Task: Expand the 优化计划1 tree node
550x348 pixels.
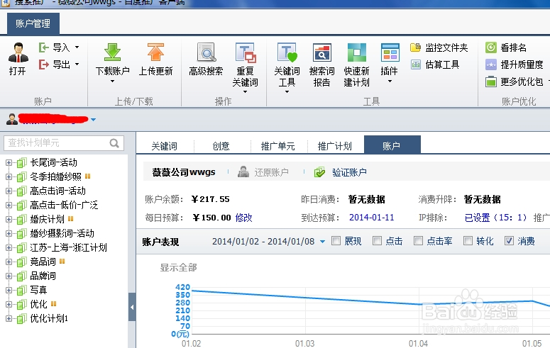Action: coord(9,318)
